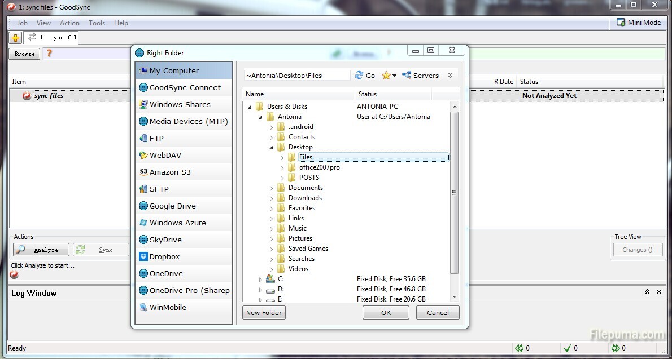Screen dimensions: 672x359
Task: Select the office2007pro folder
Action: tap(319, 167)
